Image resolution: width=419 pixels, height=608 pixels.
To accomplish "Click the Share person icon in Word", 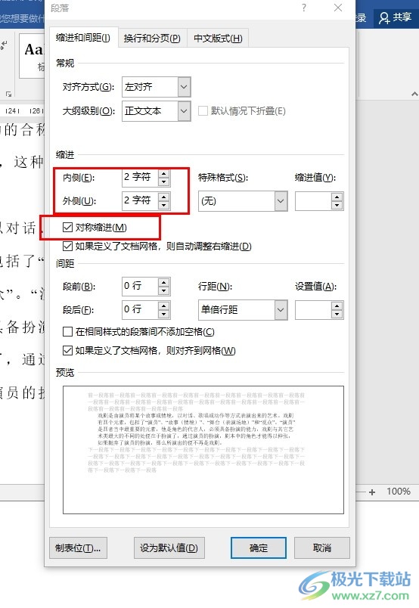I will [x=384, y=18].
